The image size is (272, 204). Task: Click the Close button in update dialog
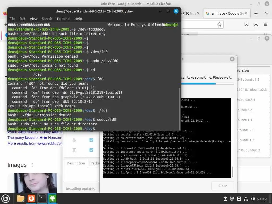click(x=223, y=186)
